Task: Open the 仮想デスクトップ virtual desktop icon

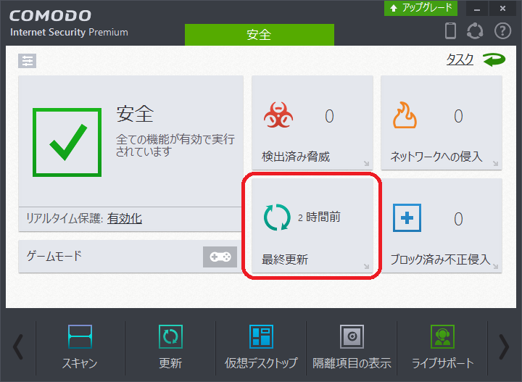Action: (261, 336)
